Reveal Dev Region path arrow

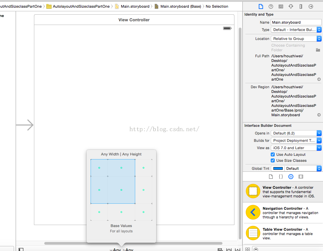coord(319,115)
